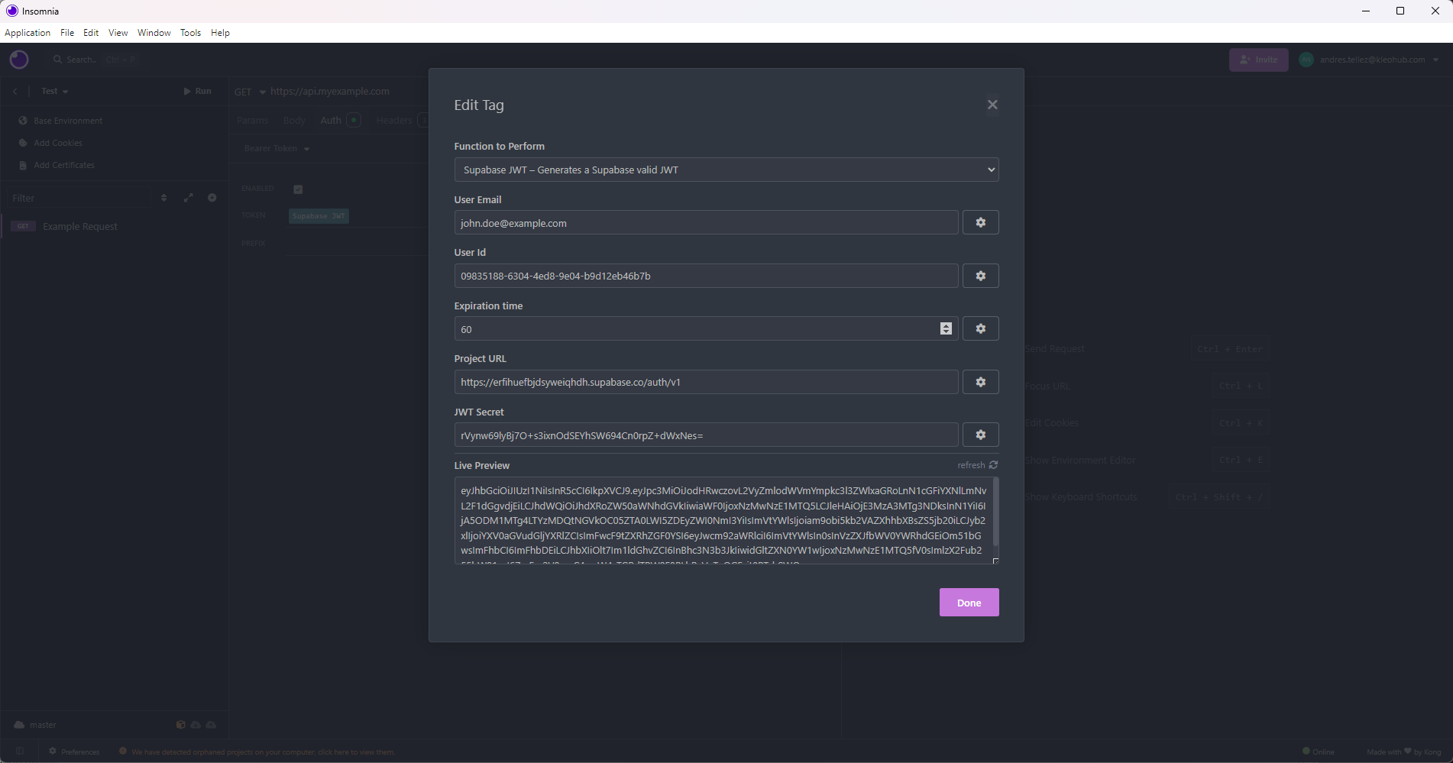This screenshot has width=1453, height=763.
Task: Open the Tools menu
Action: [190, 33]
